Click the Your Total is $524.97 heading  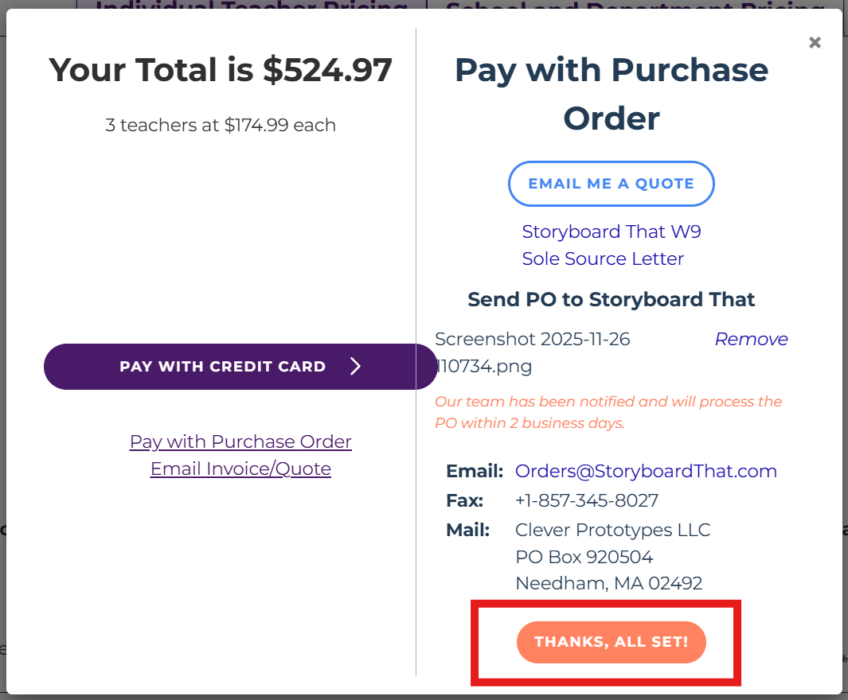[x=221, y=70]
